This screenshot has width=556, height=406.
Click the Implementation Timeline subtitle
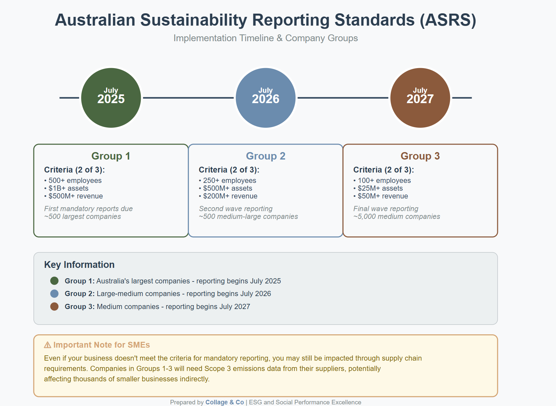[266, 38]
